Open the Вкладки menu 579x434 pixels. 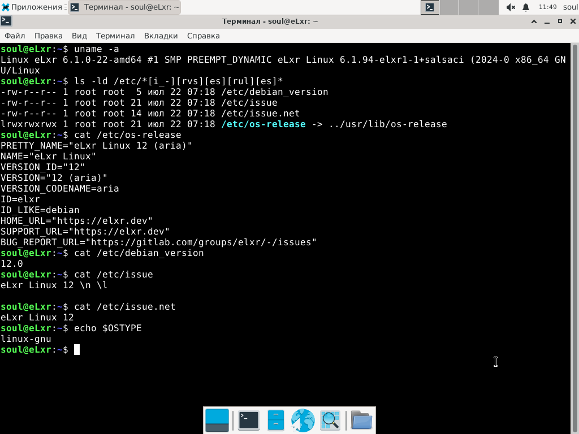161,36
